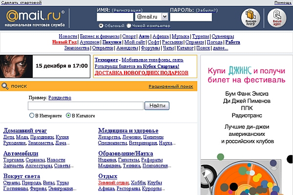Expand more sections via далее...
Viewport: 293px width, 195px height.
click(x=221, y=48)
